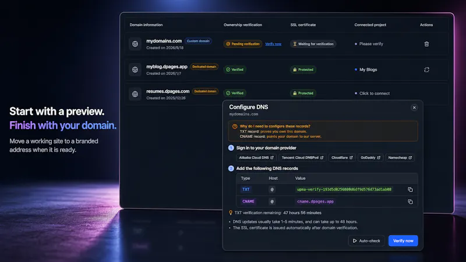This screenshot has width=466, height=262.
Task: Click Verified badge in resumes.dpages.com row
Action: 235,93
